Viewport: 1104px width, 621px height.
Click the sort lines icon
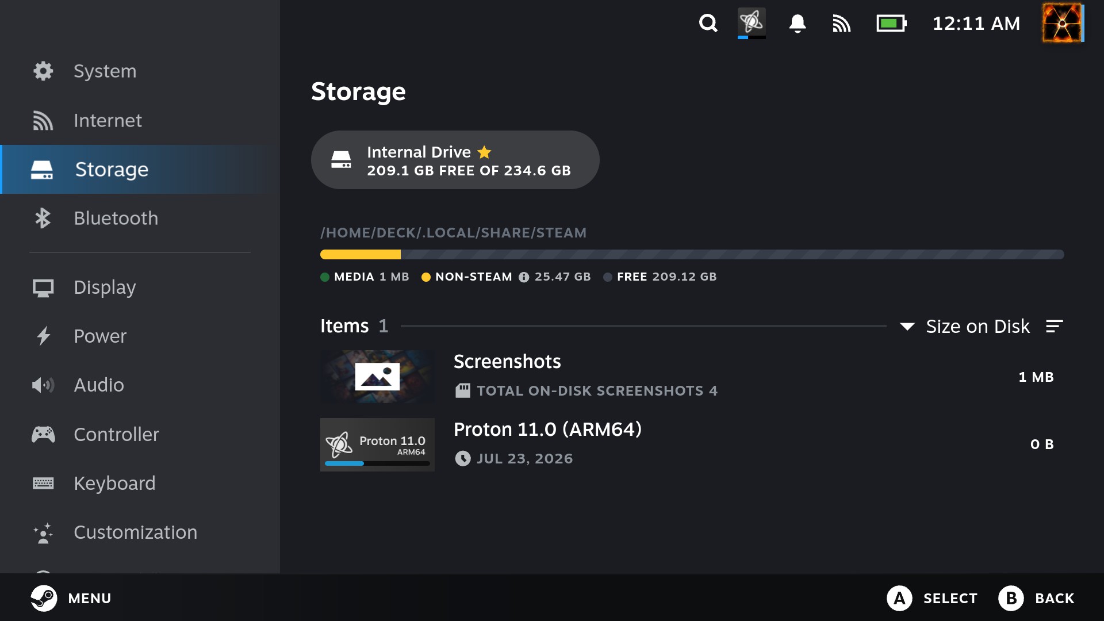tap(1054, 326)
